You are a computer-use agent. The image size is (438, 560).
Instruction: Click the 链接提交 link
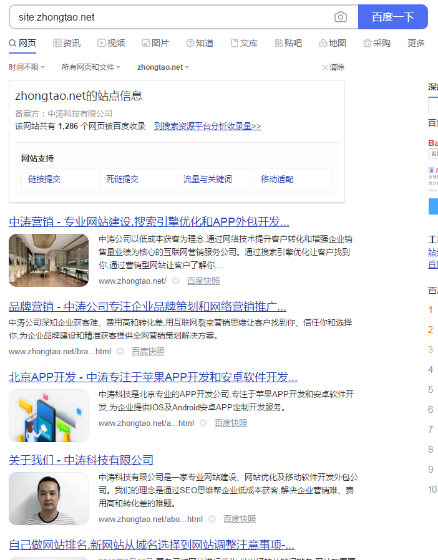click(x=44, y=179)
